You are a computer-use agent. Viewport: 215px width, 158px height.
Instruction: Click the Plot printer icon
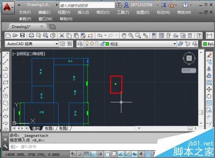[x=31, y=35]
